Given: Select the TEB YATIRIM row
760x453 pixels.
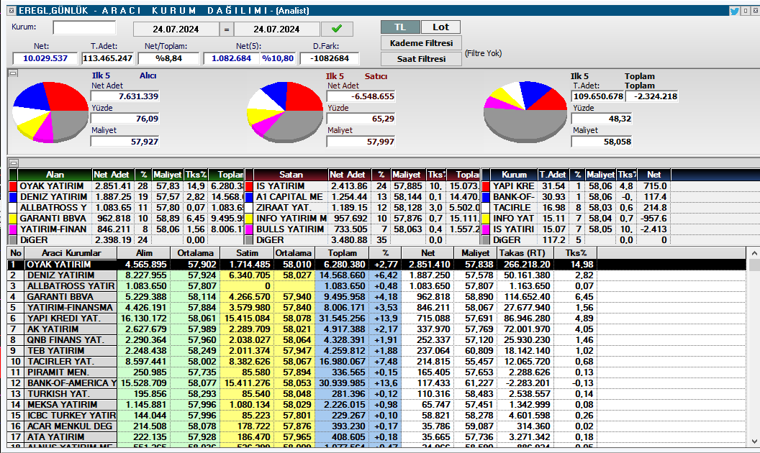Looking at the screenshot, I should 376,351.
